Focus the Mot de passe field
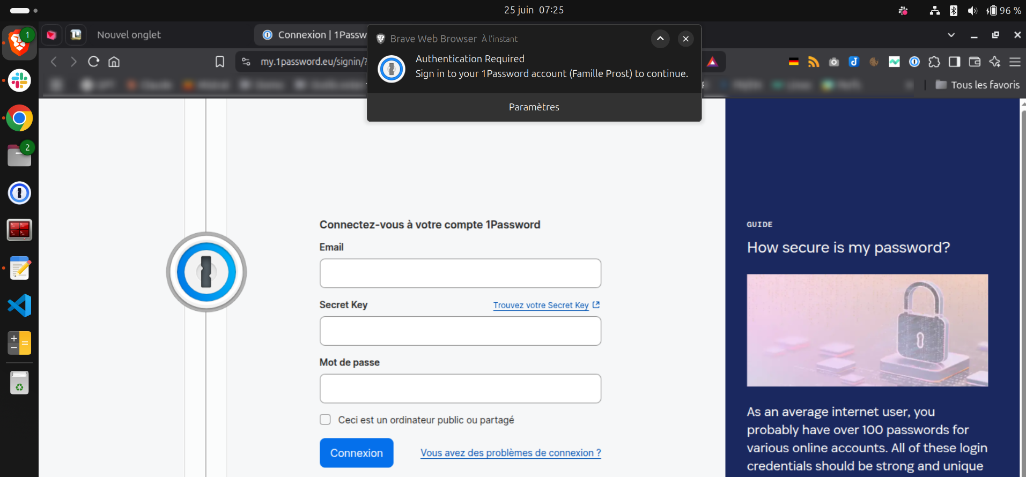Screen dimensions: 1026x477 coord(460,389)
